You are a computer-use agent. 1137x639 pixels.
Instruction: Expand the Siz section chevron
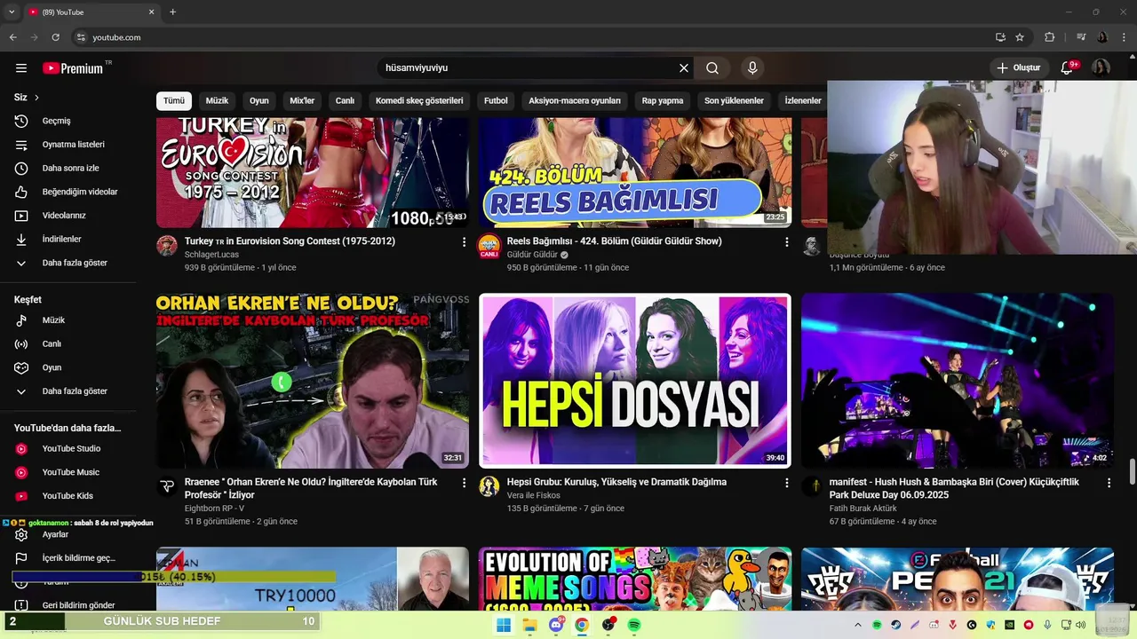(x=36, y=98)
